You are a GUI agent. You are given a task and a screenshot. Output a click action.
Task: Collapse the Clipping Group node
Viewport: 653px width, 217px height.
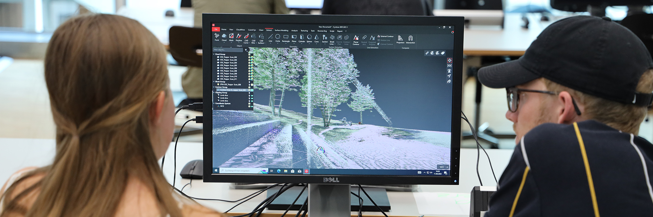tap(214, 93)
